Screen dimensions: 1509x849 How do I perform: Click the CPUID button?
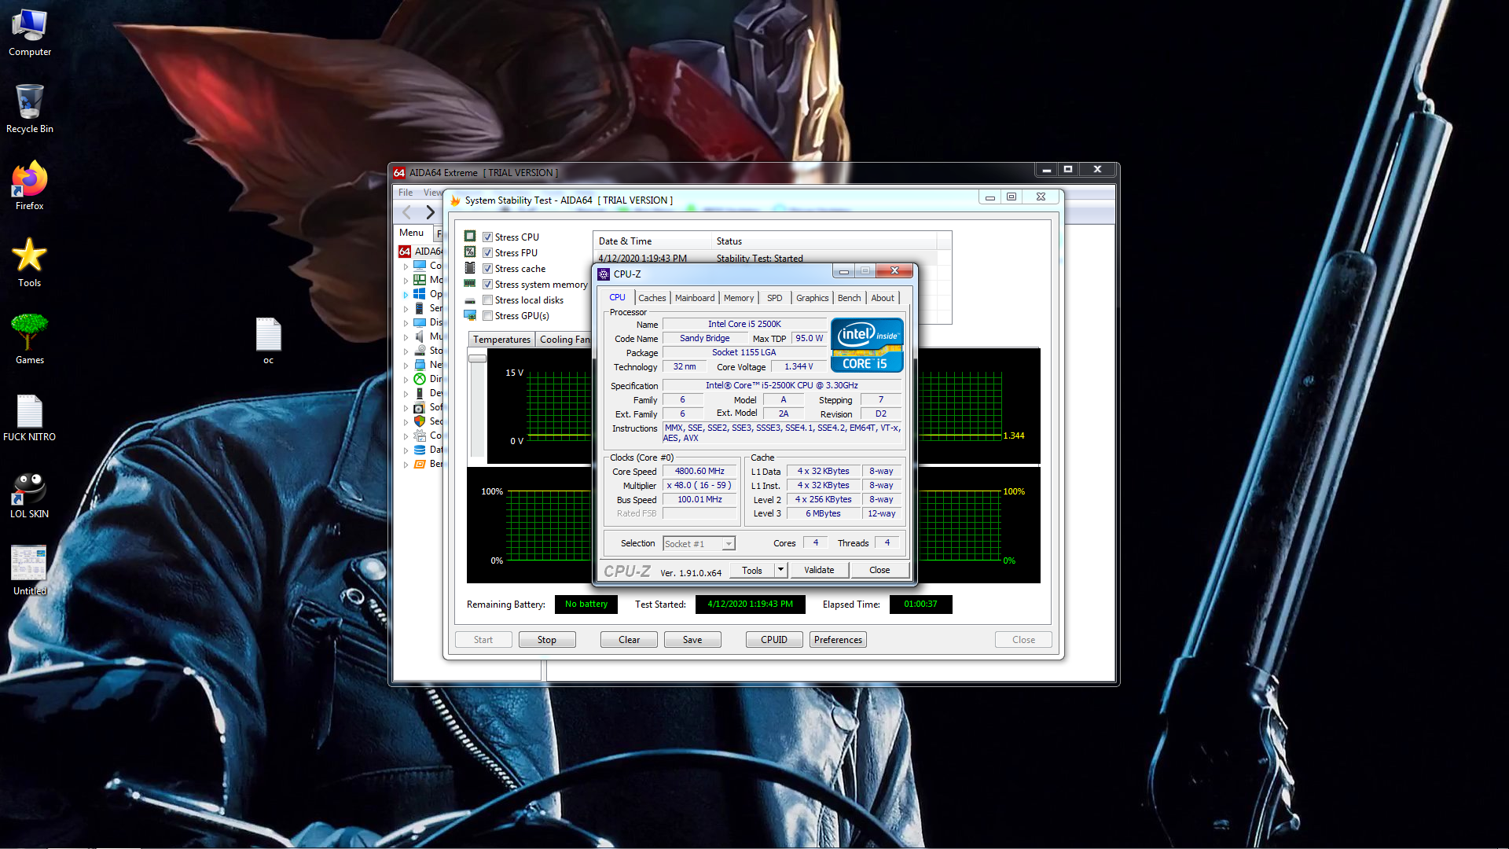pyautogui.click(x=774, y=640)
